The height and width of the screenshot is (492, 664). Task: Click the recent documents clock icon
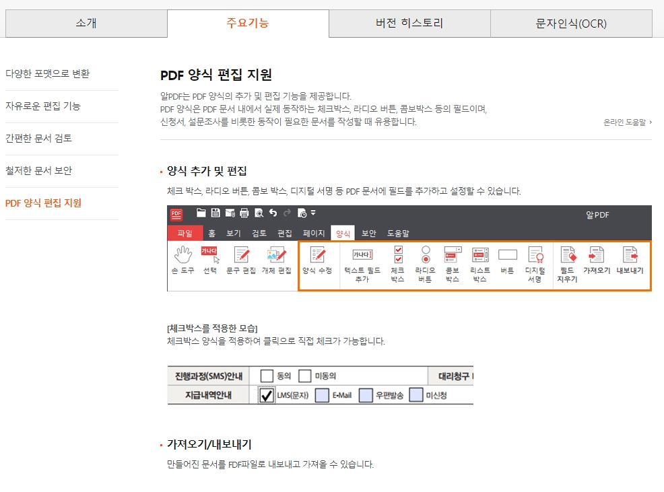[x=302, y=213]
